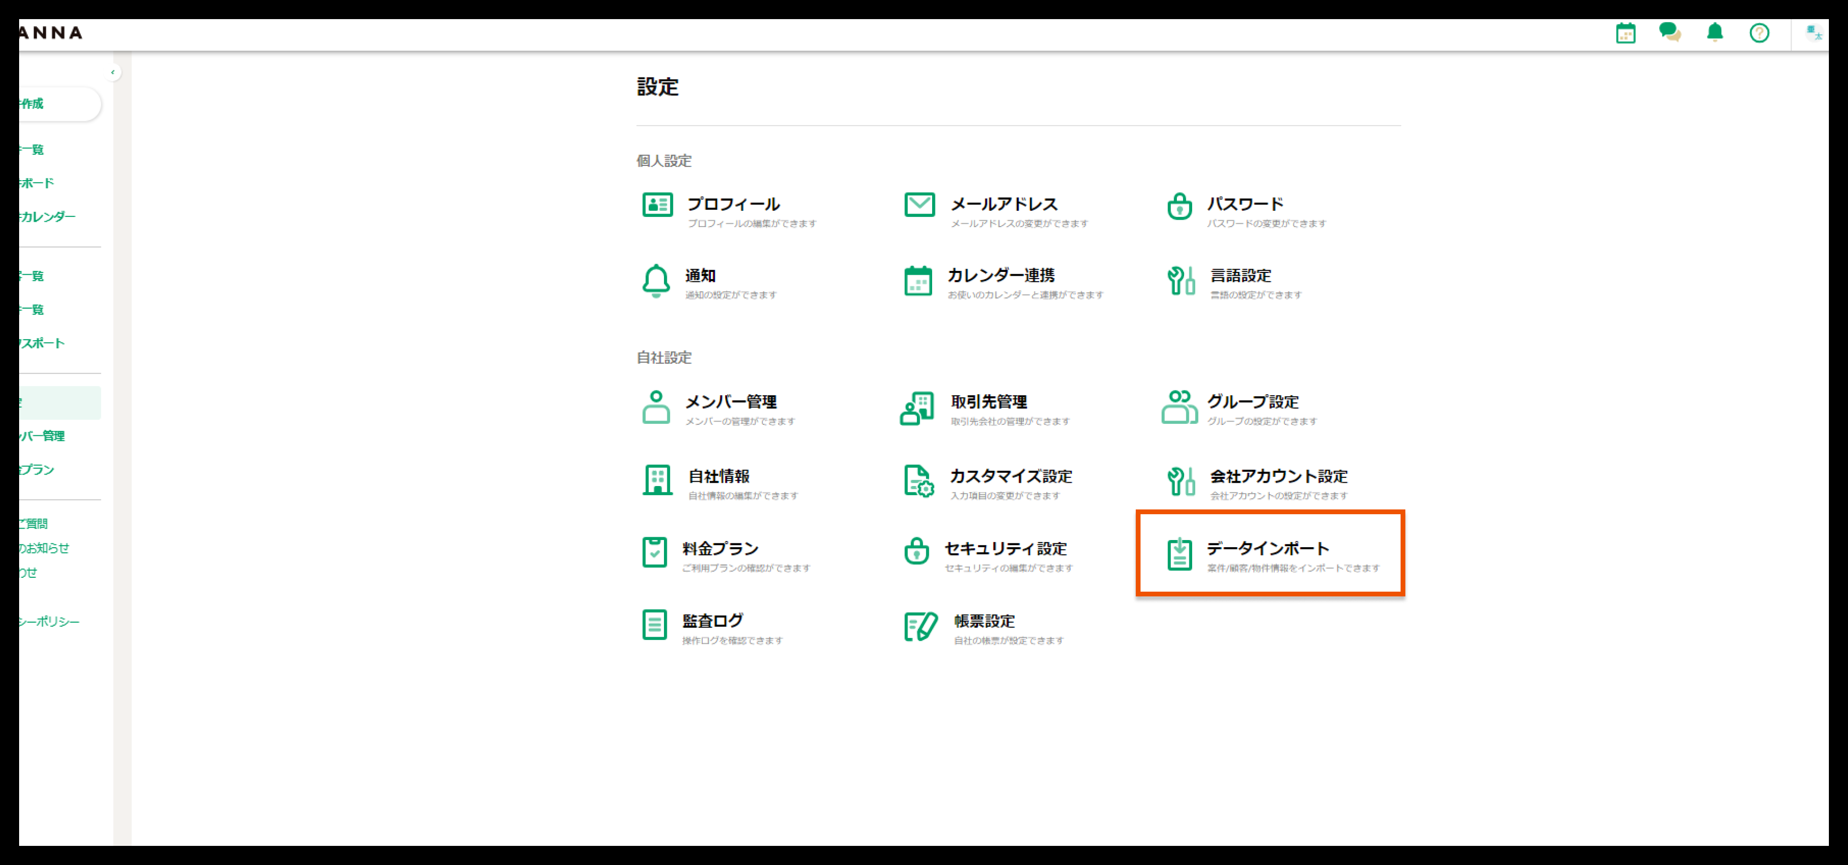Click the Profile ID card icon
1848x865 pixels.
click(657, 205)
